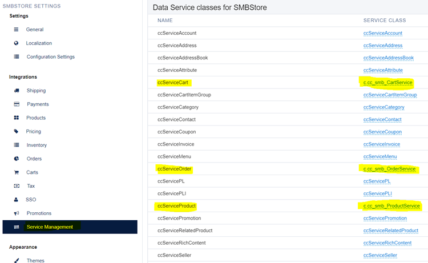
Task: Open the Tax integration page
Action: [31, 186]
